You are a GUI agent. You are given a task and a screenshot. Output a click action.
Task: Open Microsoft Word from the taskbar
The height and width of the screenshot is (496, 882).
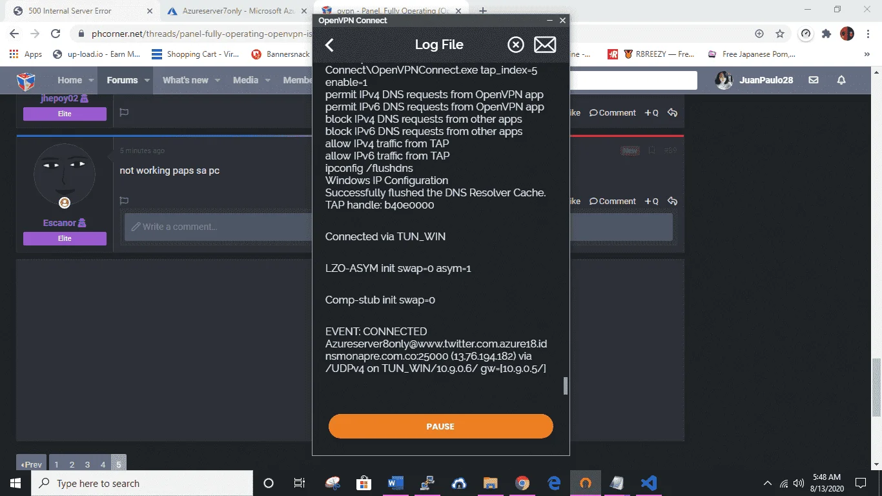click(395, 483)
